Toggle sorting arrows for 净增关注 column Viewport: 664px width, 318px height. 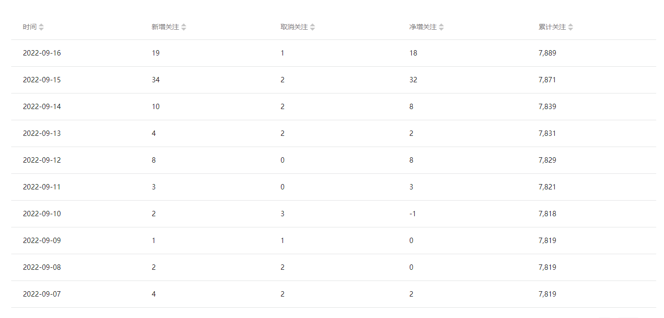click(x=441, y=27)
